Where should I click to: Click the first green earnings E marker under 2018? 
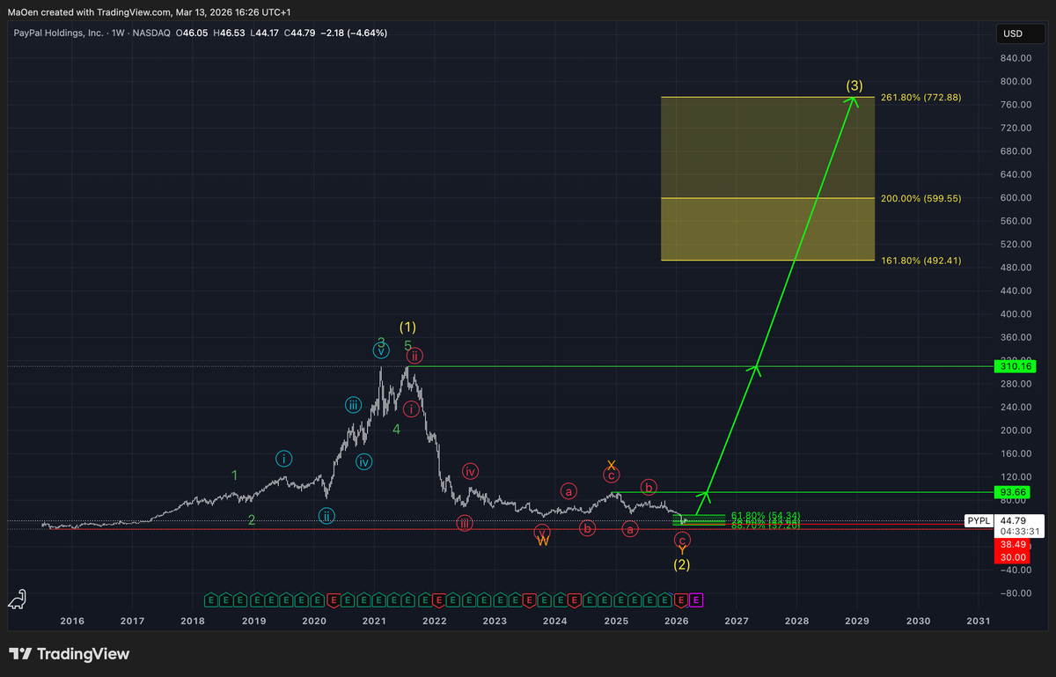tap(209, 600)
